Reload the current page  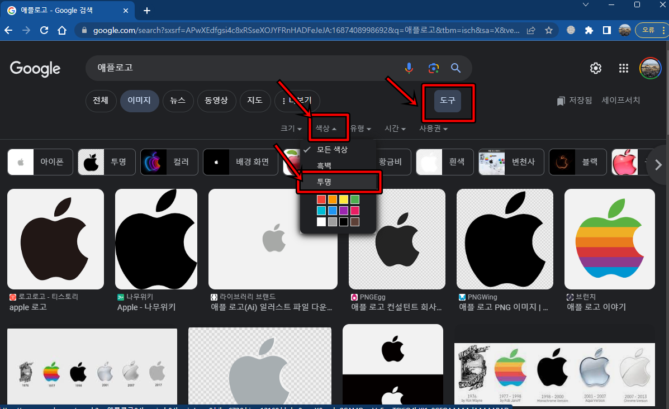[x=44, y=30]
